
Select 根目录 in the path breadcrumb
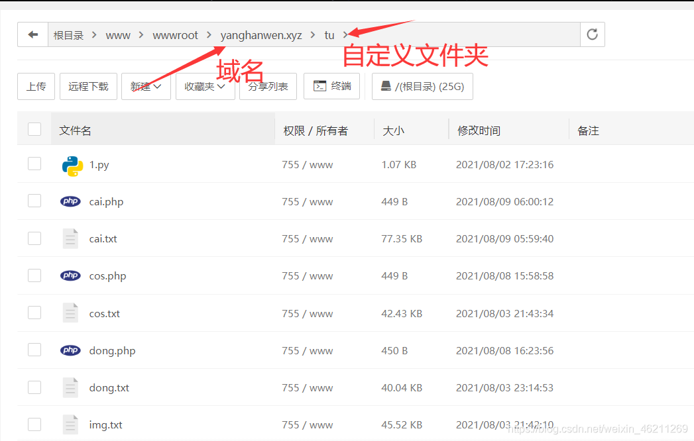click(68, 34)
